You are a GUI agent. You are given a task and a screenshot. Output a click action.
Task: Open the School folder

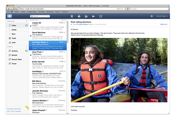17,55
